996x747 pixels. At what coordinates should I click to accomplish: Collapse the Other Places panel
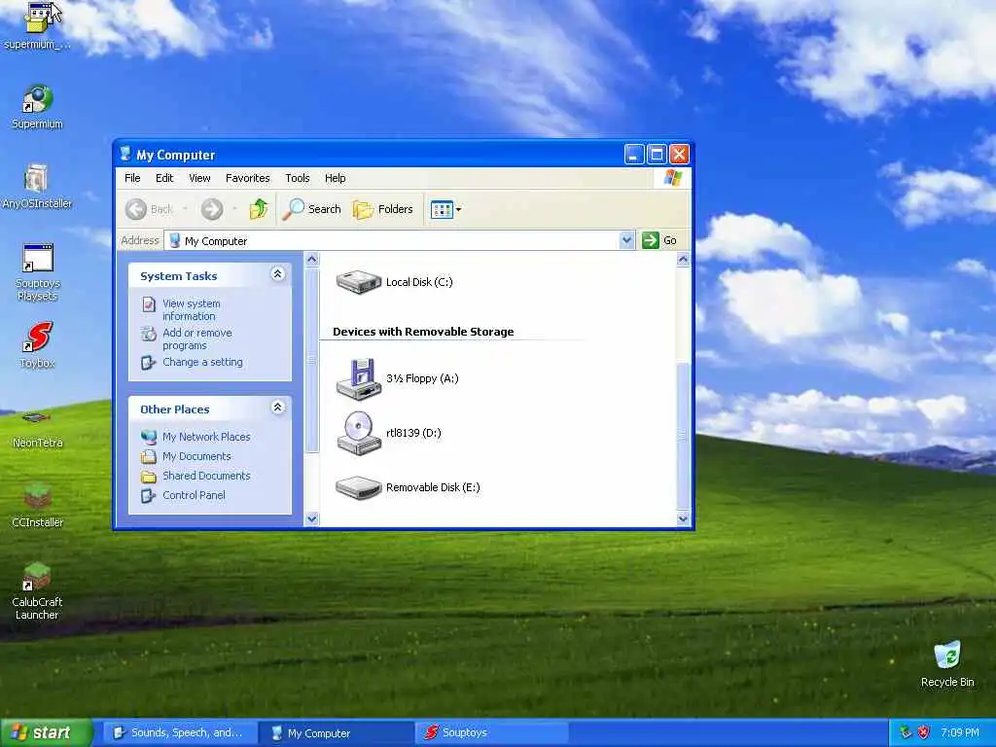pos(277,408)
